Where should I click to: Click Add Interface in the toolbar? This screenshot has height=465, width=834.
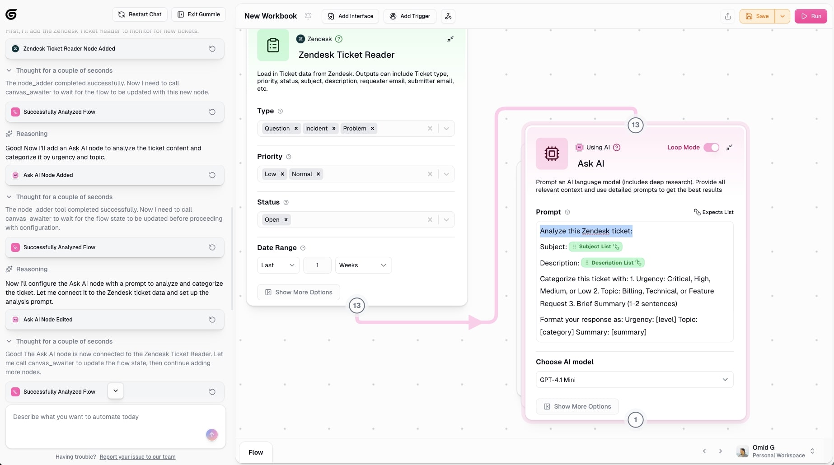pyautogui.click(x=351, y=16)
